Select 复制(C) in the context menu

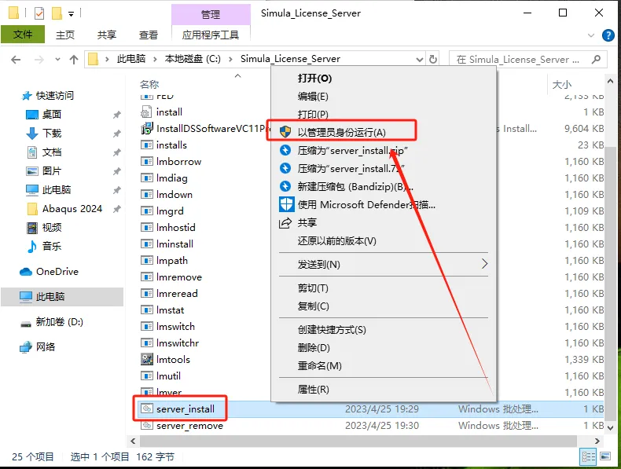pyautogui.click(x=314, y=306)
